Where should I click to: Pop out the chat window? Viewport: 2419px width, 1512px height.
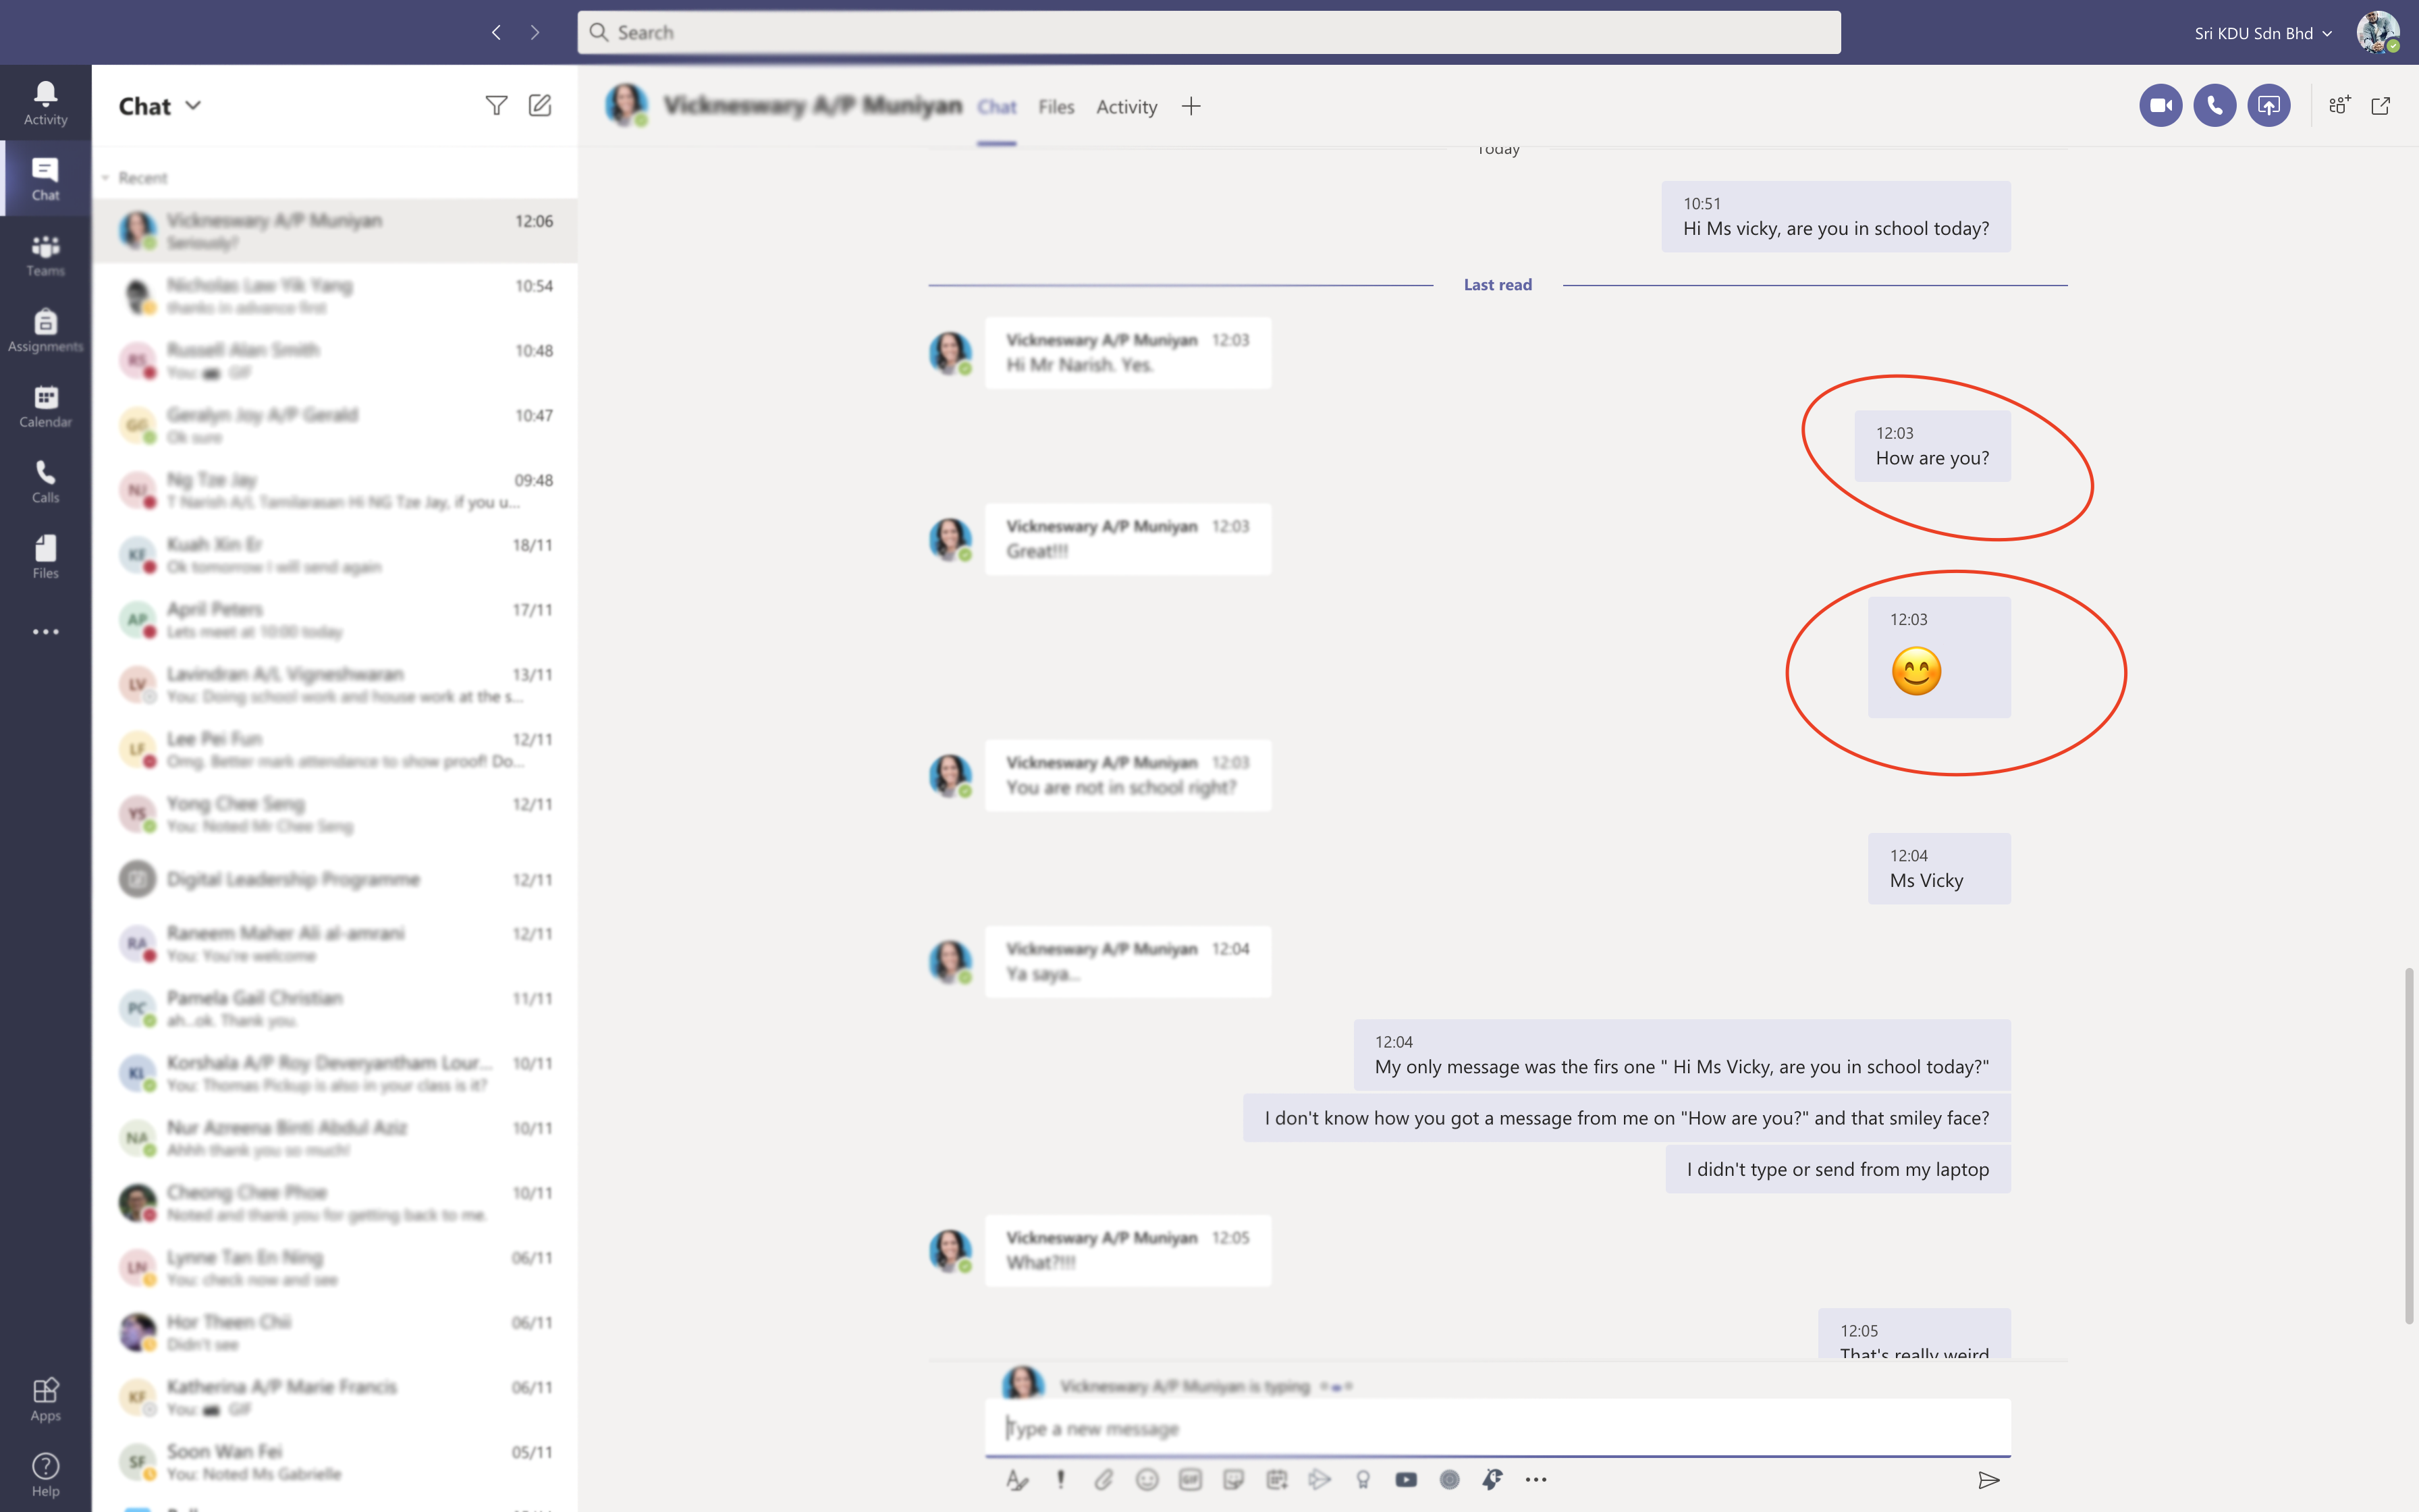(x=2381, y=105)
